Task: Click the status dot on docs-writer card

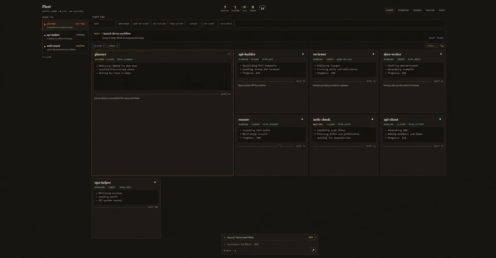Action: click(x=441, y=54)
